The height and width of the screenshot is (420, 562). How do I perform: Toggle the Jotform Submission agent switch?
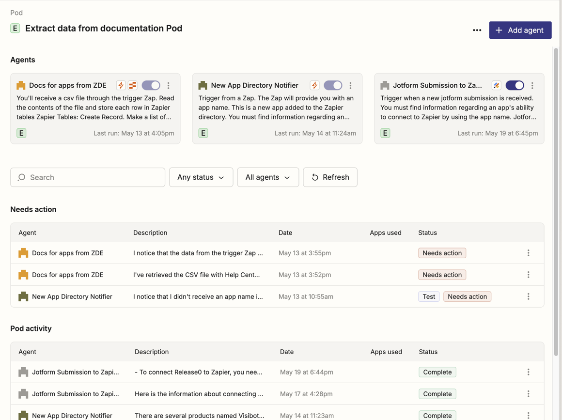(515, 85)
